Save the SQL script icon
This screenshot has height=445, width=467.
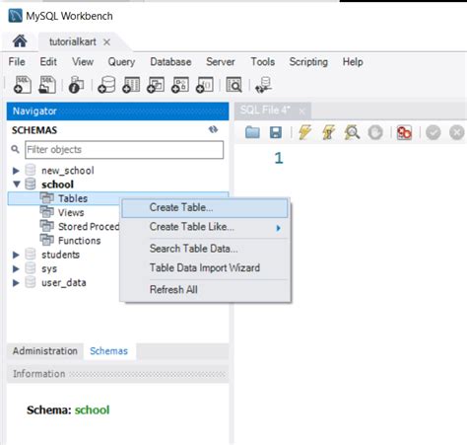click(276, 132)
